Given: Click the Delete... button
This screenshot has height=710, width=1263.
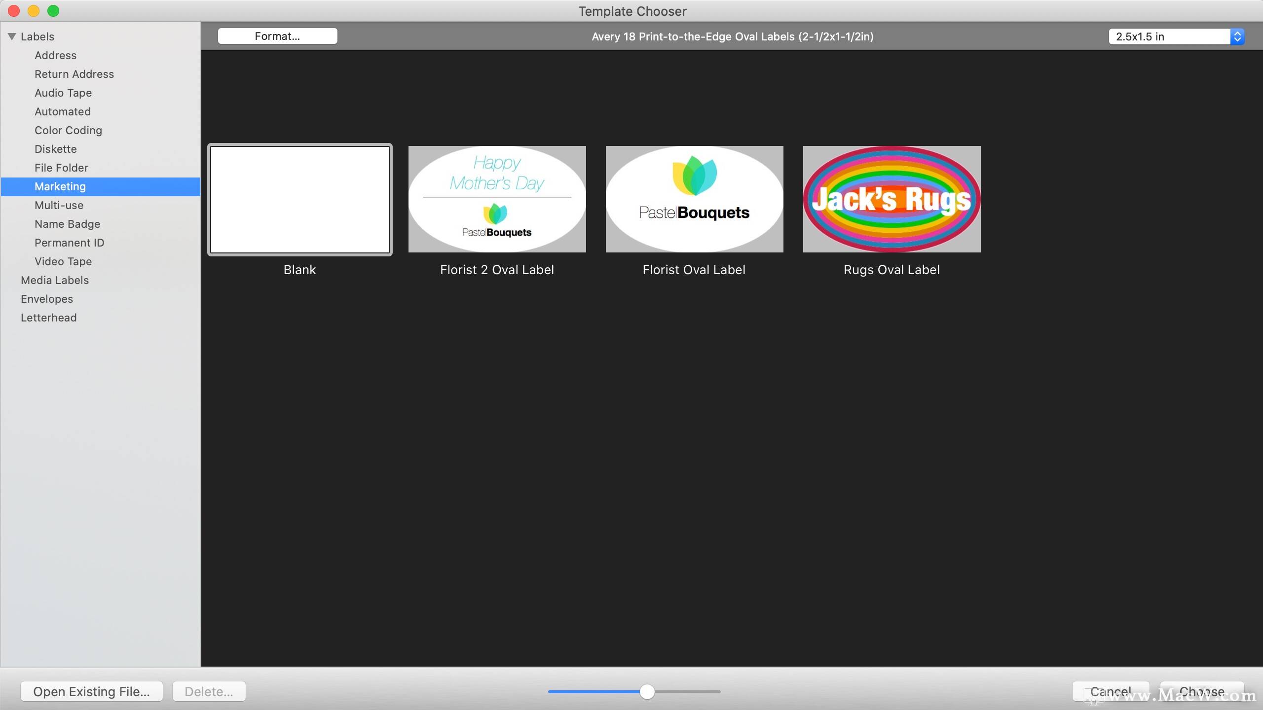Looking at the screenshot, I should [x=209, y=692].
